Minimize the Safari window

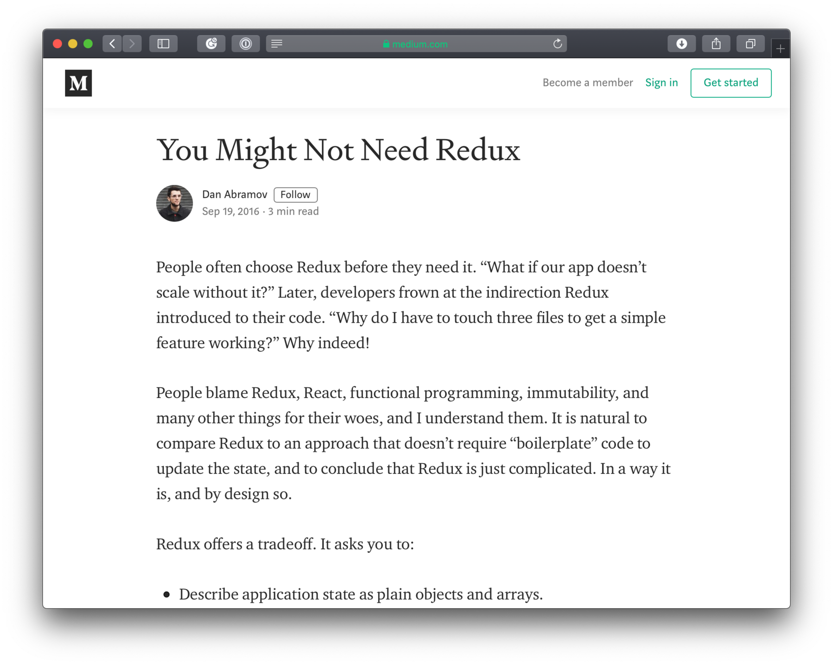73,44
